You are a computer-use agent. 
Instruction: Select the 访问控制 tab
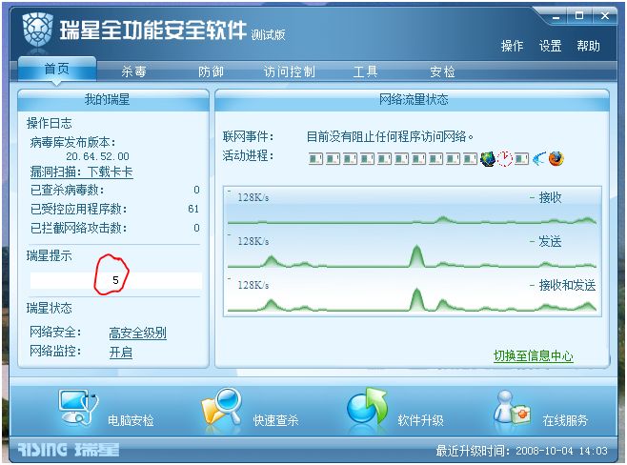click(x=289, y=71)
